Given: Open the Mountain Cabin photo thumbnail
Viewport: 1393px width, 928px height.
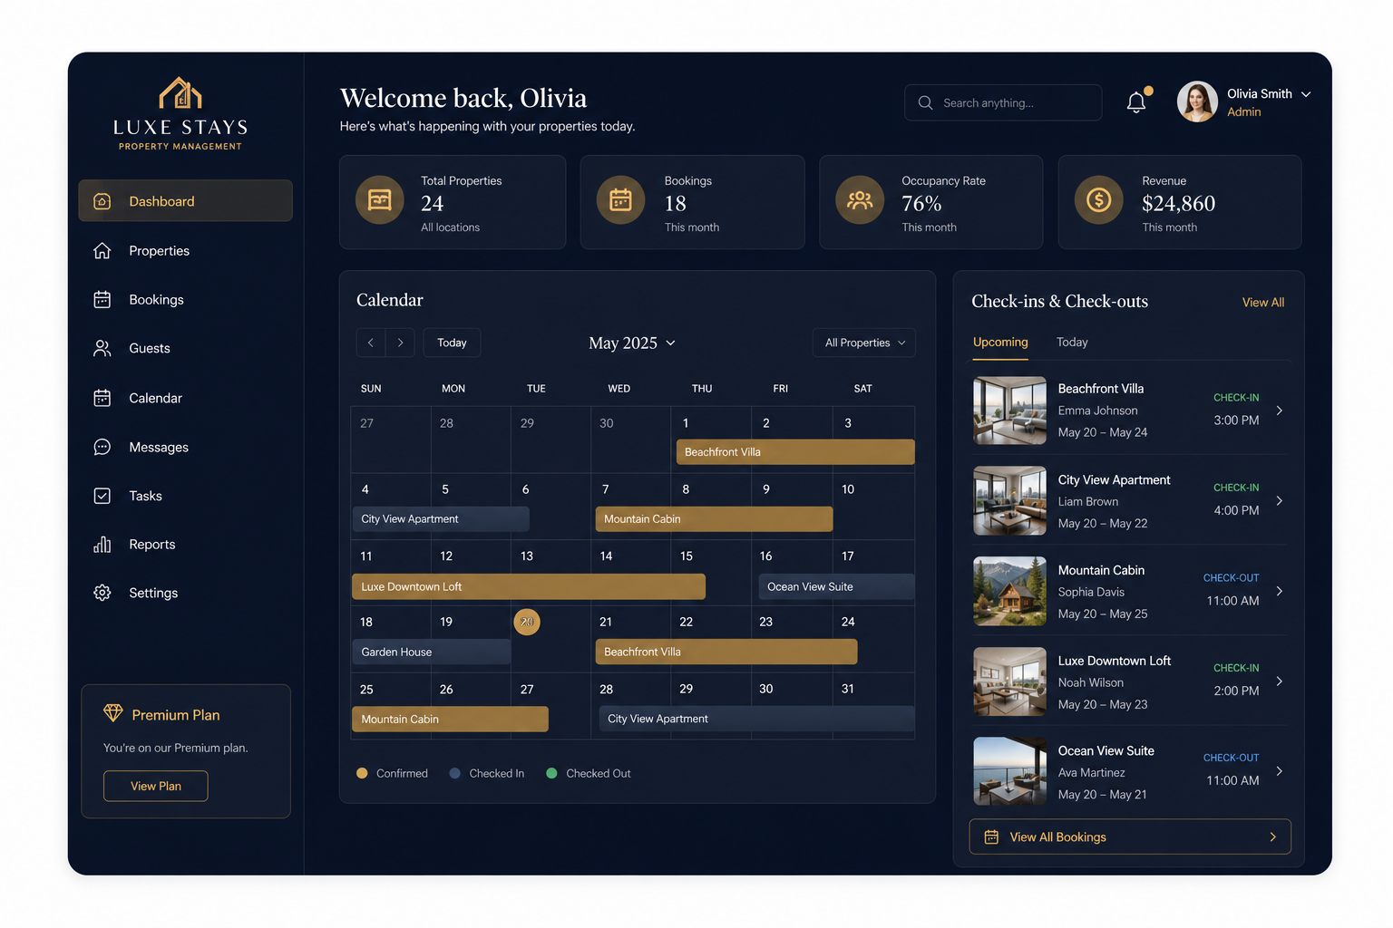Looking at the screenshot, I should click(1009, 591).
